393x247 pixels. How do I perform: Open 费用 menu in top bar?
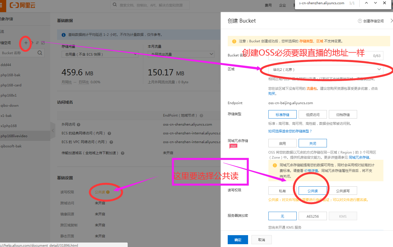268,5
